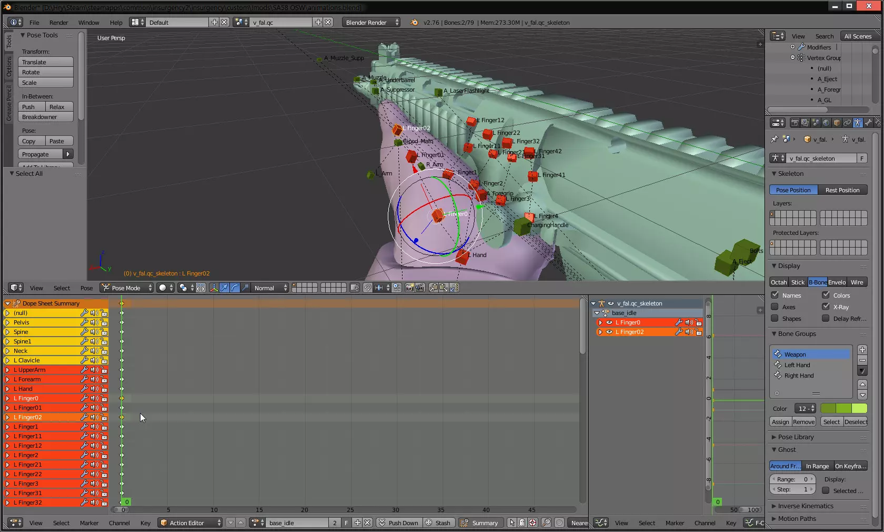The width and height of the screenshot is (884, 532).
Task: Click the pin icon in properties context
Action: coord(774,140)
